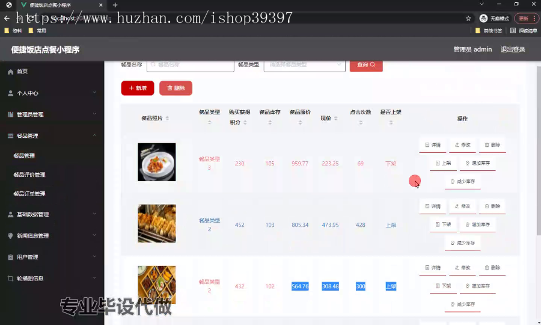Click 修改 for the 959.77 row
This screenshot has height=325, width=541.
point(463,145)
